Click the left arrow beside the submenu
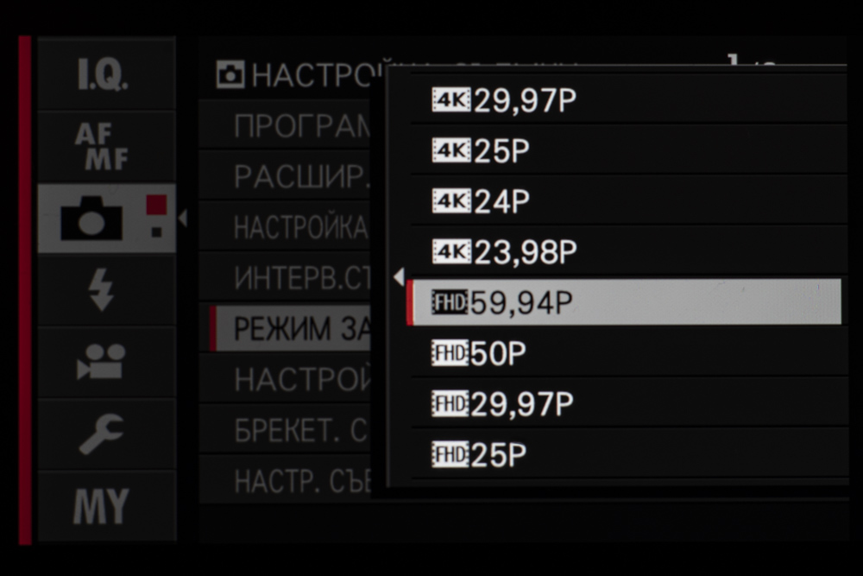The height and width of the screenshot is (576, 863). pos(398,277)
